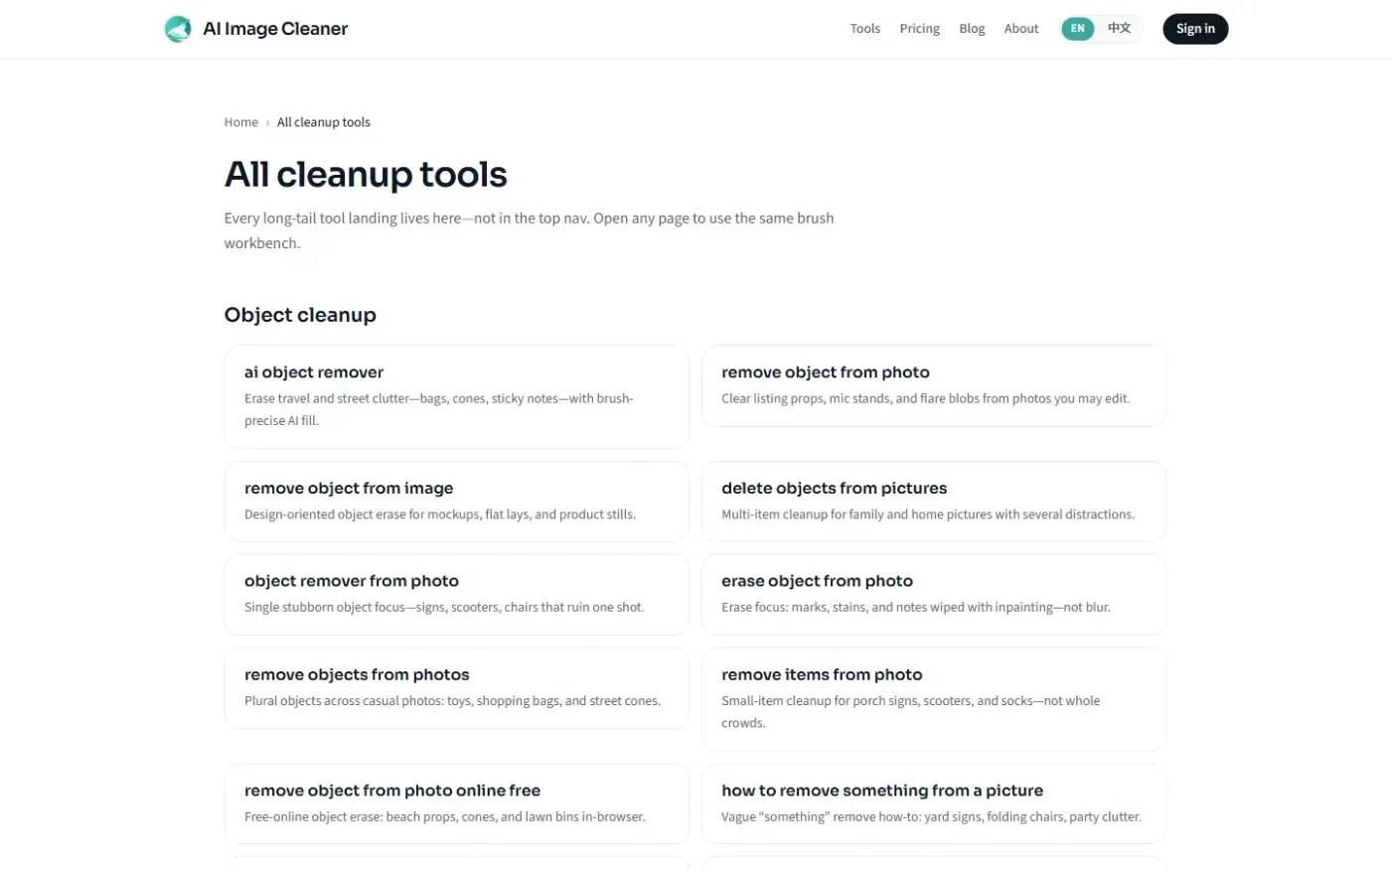Open the Tools menu item

click(x=864, y=29)
